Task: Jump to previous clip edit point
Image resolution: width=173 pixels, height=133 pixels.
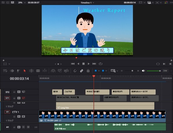Action: 170,64
